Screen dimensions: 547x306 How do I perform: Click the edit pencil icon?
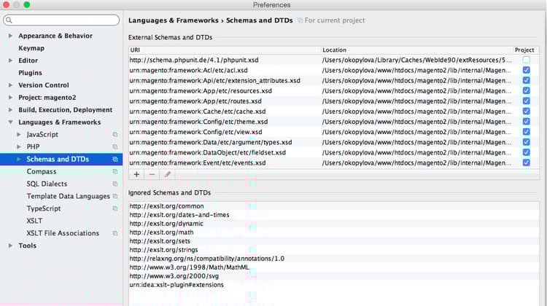[x=167, y=174]
